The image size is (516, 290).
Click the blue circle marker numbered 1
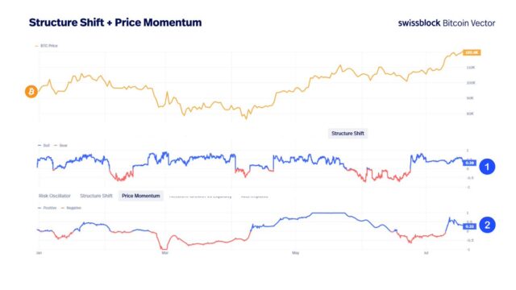coord(487,167)
